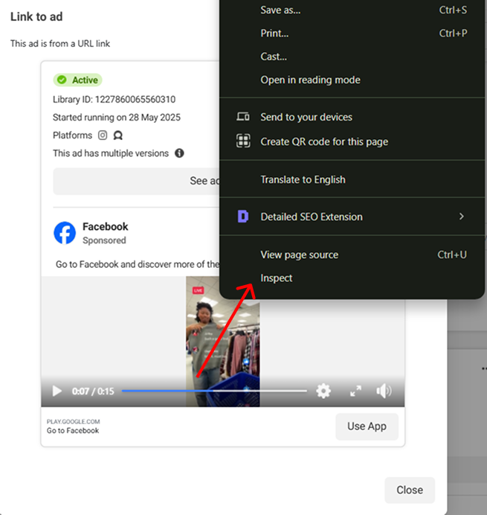Click Library ID: 1227860065560310 text
This screenshot has height=515, width=487.
pos(115,99)
